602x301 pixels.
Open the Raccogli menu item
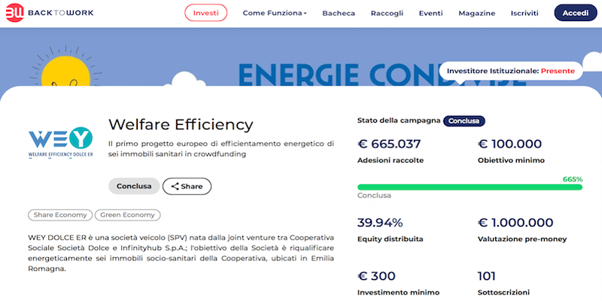tap(387, 14)
